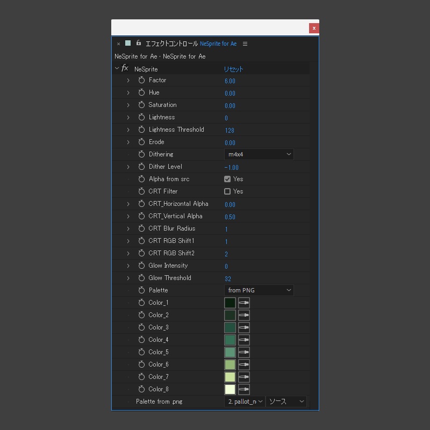430x430 pixels.
Task: Open the panel hamburger menu
Action: [245, 44]
